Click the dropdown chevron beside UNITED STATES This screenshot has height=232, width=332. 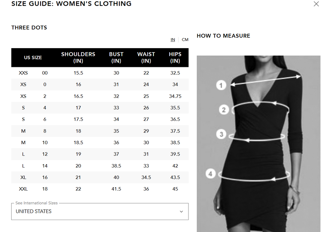click(x=181, y=211)
